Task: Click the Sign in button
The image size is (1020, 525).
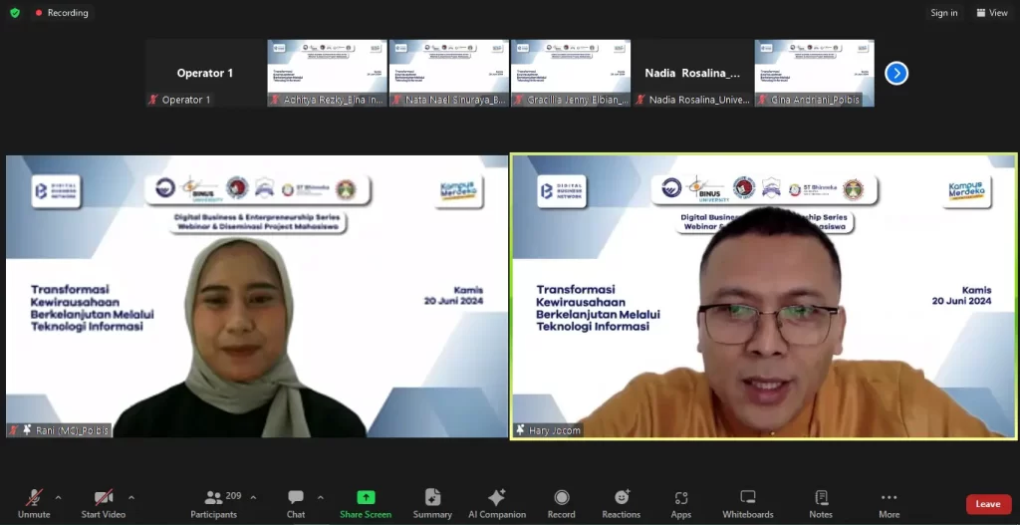Action: [943, 13]
